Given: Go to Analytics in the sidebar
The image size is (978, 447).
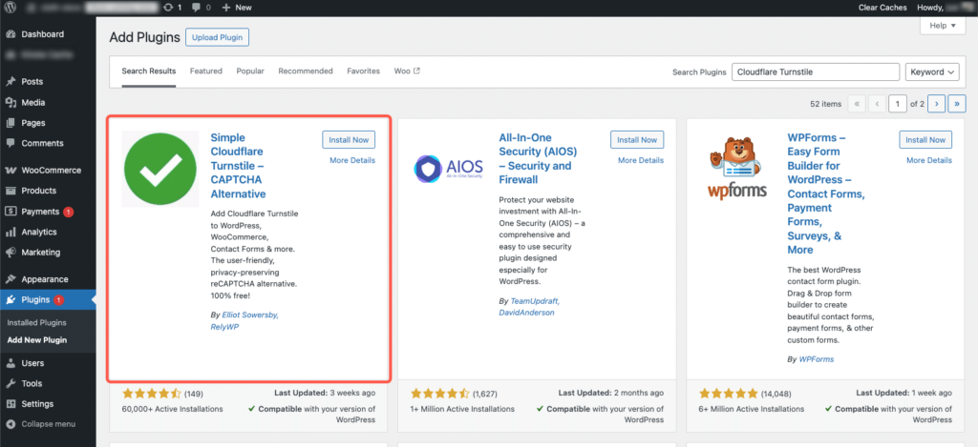Looking at the screenshot, I should 39,232.
